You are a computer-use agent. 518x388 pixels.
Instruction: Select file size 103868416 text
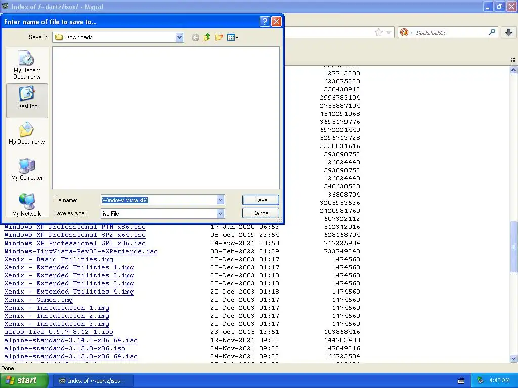click(342, 332)
